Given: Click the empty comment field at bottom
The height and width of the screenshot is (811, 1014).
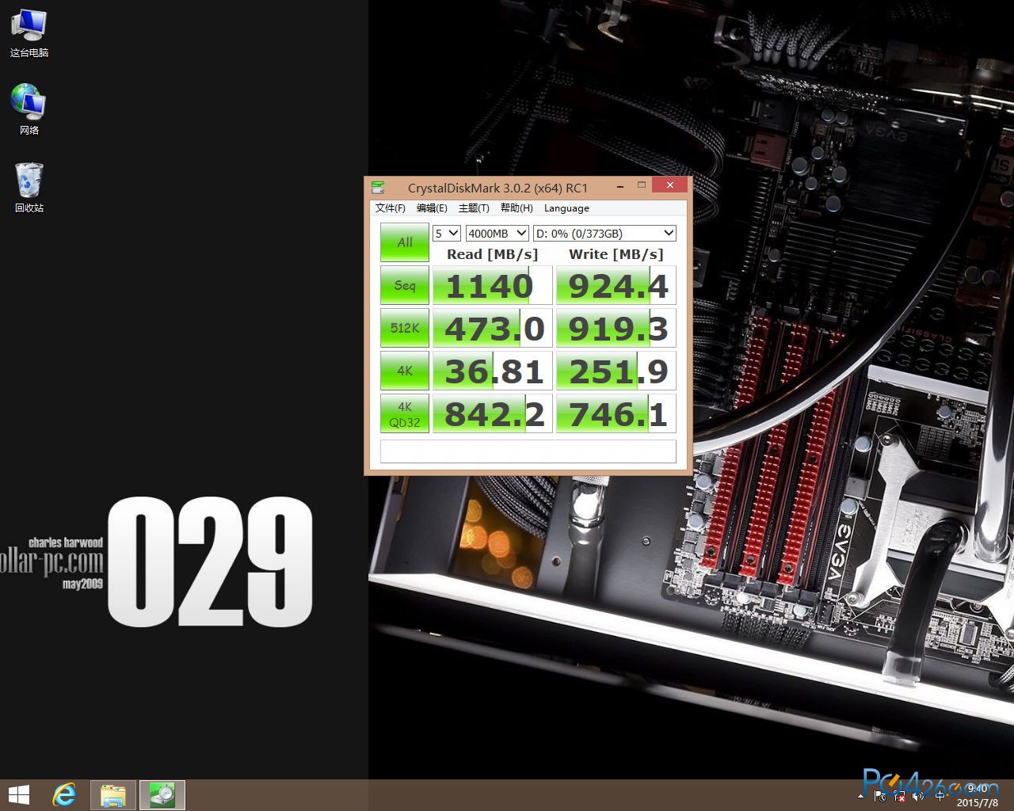Looking at the screenshot, I should (x=528, y=451).
